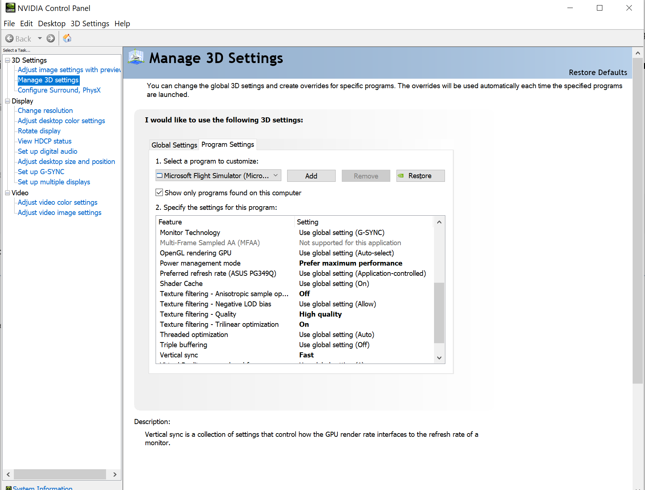Image resolution: width=645 pixels, height=490 pixels.
Task: Uncheck Show only programs found on this computer
Action: pos(159,192)
